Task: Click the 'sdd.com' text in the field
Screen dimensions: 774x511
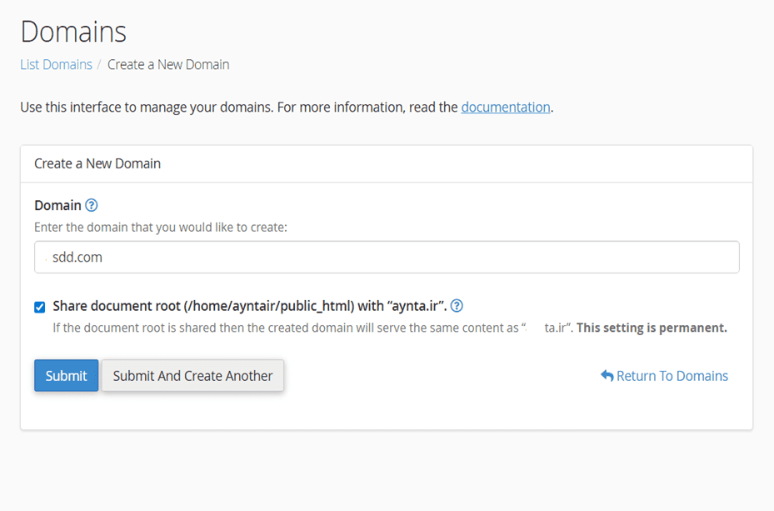Action: tap(77, 258)
